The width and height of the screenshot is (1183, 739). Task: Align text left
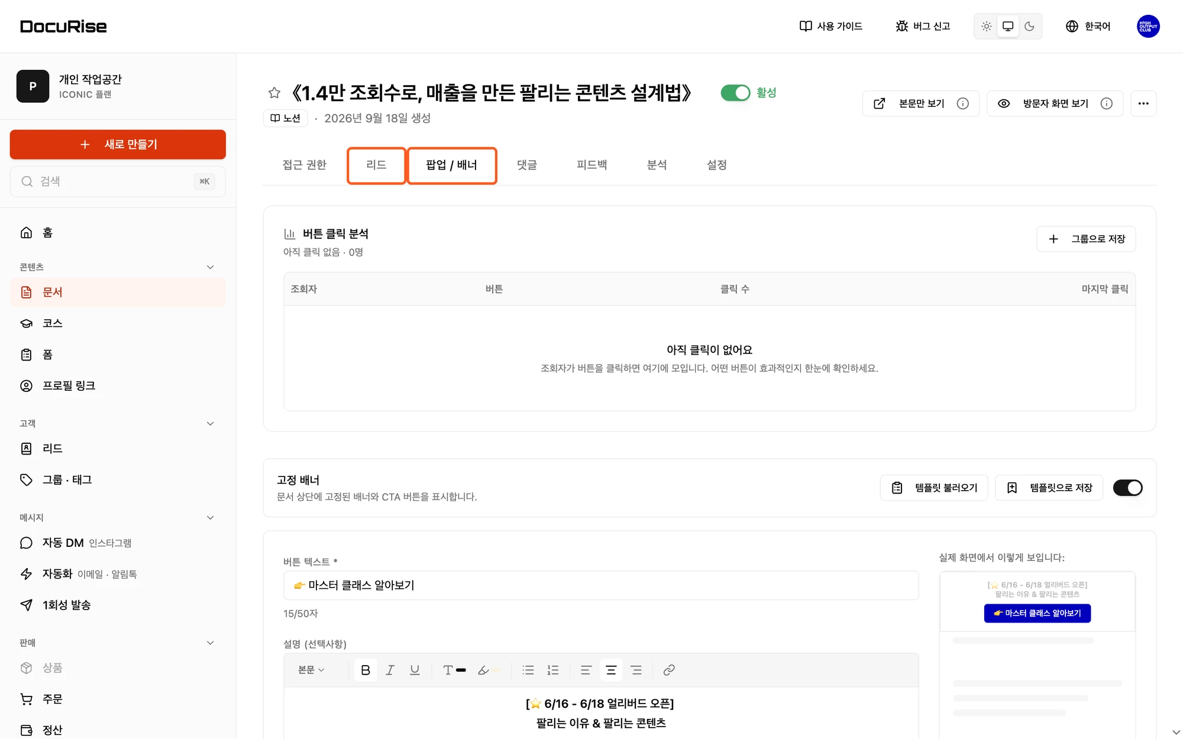pyautogui.click(x=586, y=670)
